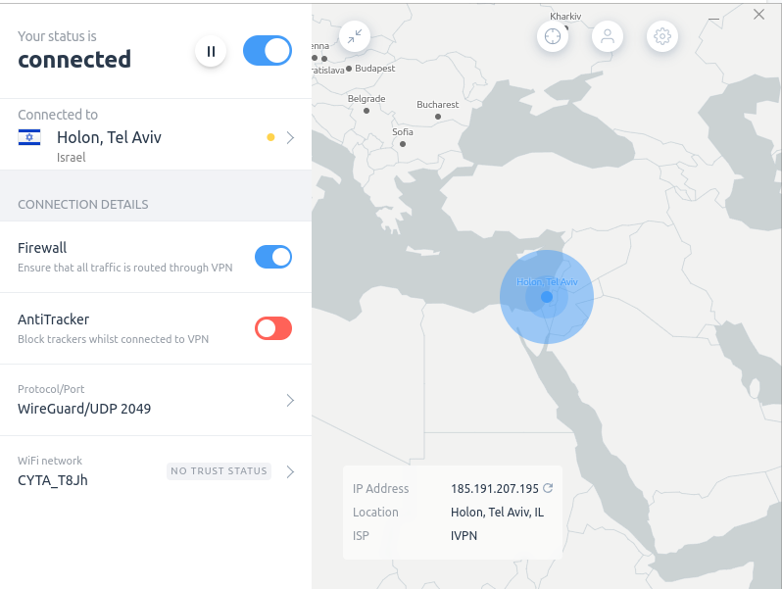
Task: Open server list via Holon, Tel Aviv chevron
Action: coord(290,137)
